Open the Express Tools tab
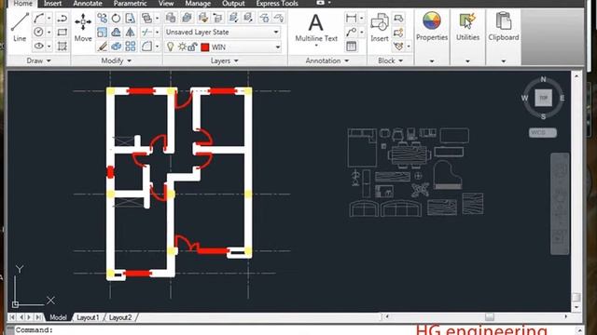597x335 pixels. tap(277, 4)
